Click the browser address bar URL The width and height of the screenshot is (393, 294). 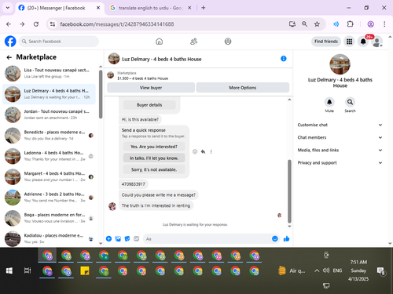point(117,24)
